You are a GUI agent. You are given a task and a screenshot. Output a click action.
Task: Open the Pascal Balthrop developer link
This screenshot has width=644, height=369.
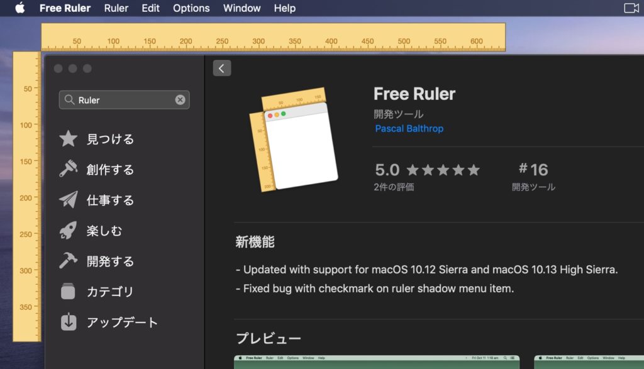(408, 128)
